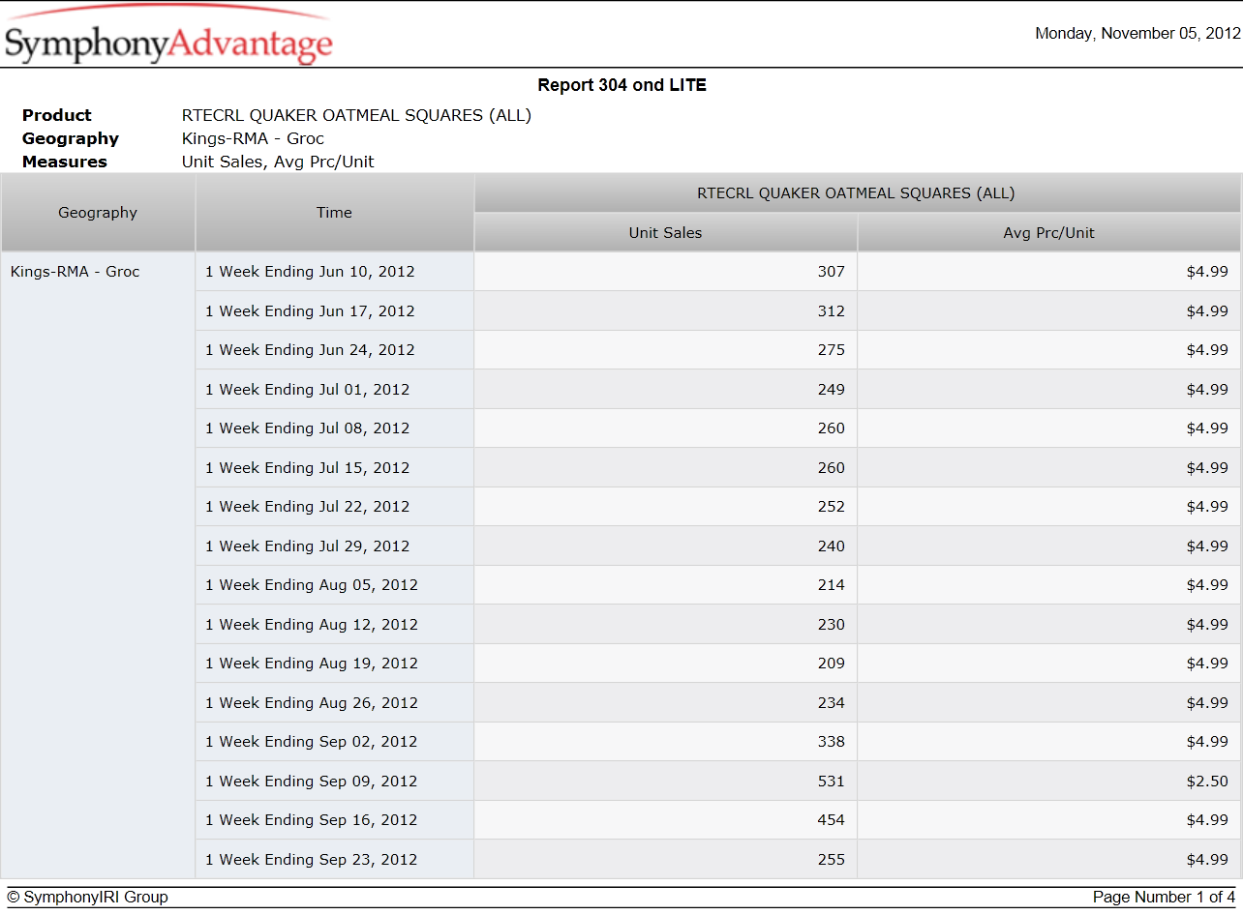Click unit sales value 240
Image resolution: width=1243 pixels, height=915 pixels.
point(832,546)
